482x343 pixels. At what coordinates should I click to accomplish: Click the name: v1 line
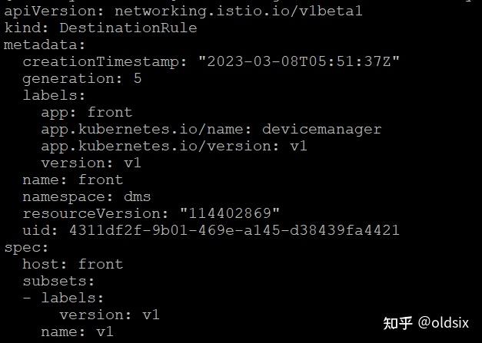pyautogui.click(x=77, y=331)
